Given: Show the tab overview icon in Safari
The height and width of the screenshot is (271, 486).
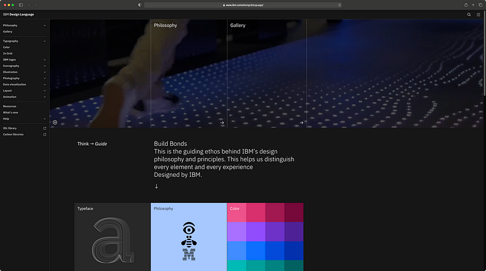Looking at the screenshot, I should [481, 5].
